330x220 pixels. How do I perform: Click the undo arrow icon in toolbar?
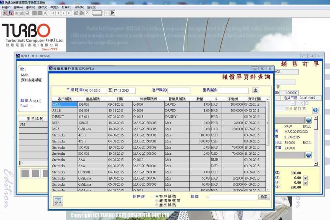107,13
